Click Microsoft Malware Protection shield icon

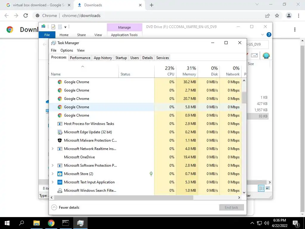(60, 140)
